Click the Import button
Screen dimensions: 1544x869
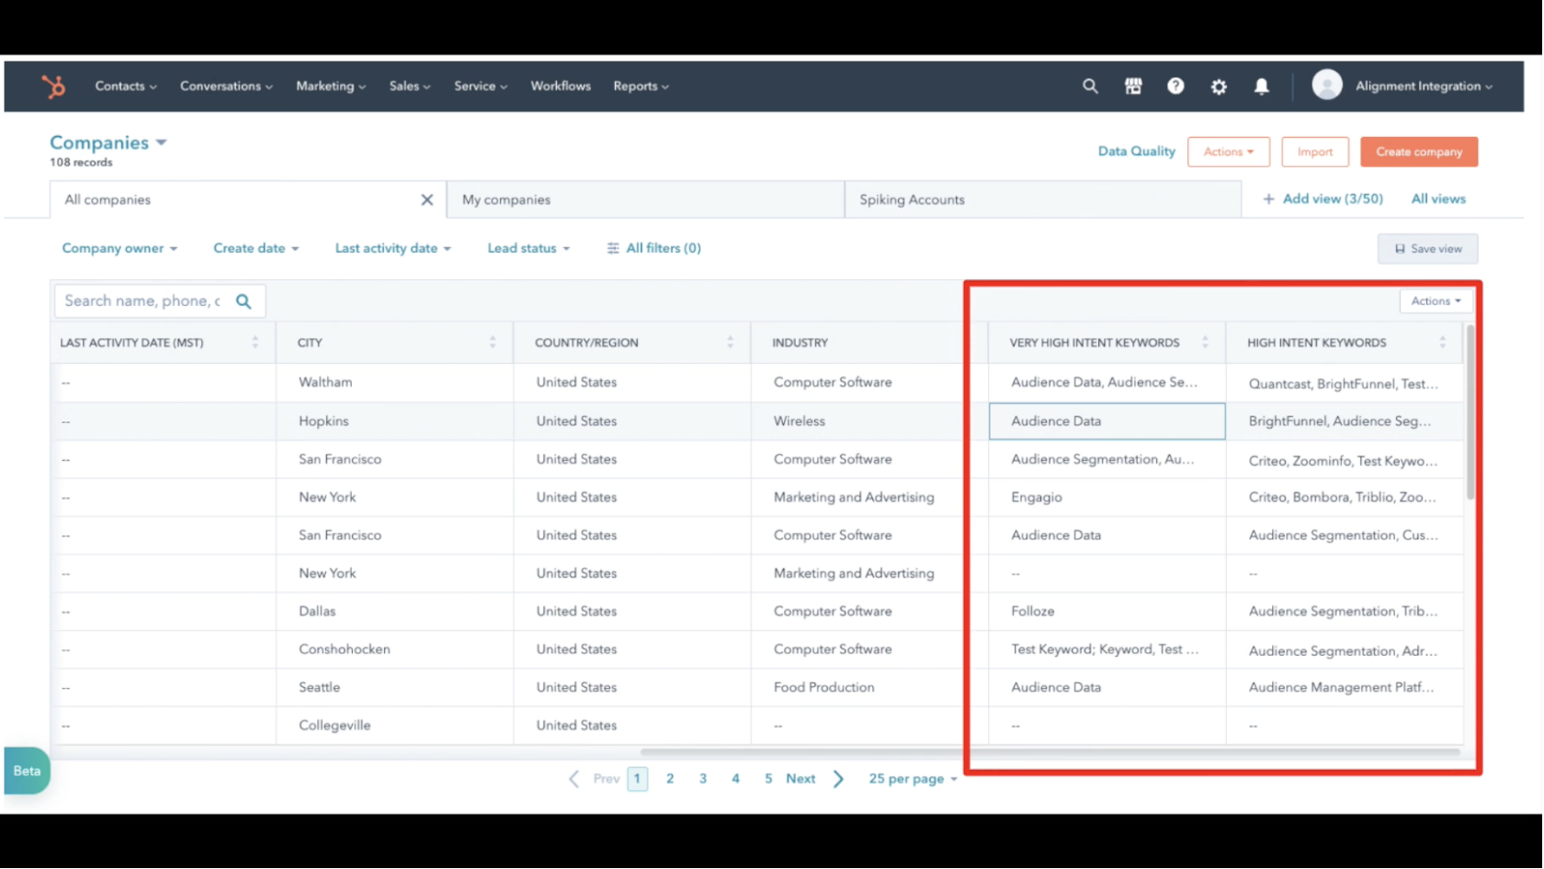(x=1316, y=152)
